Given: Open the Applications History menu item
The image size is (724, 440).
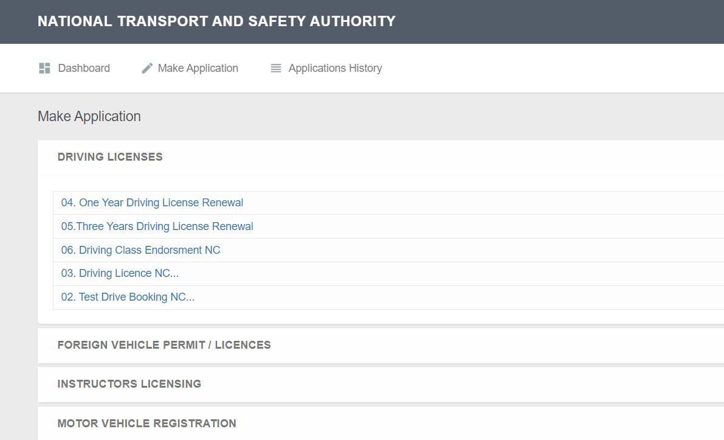Looking at the screenshot, I should pyautogui.click(x=335, y=68).
